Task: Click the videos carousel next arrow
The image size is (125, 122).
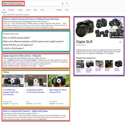Action: [70, 90]
